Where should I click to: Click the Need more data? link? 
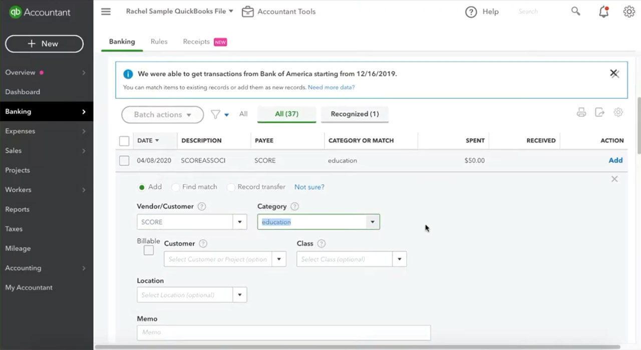(x=331, y=87)
